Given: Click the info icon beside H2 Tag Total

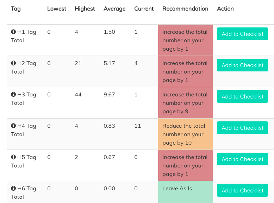Looking at the screenshot, I should [x=13, y=63].
